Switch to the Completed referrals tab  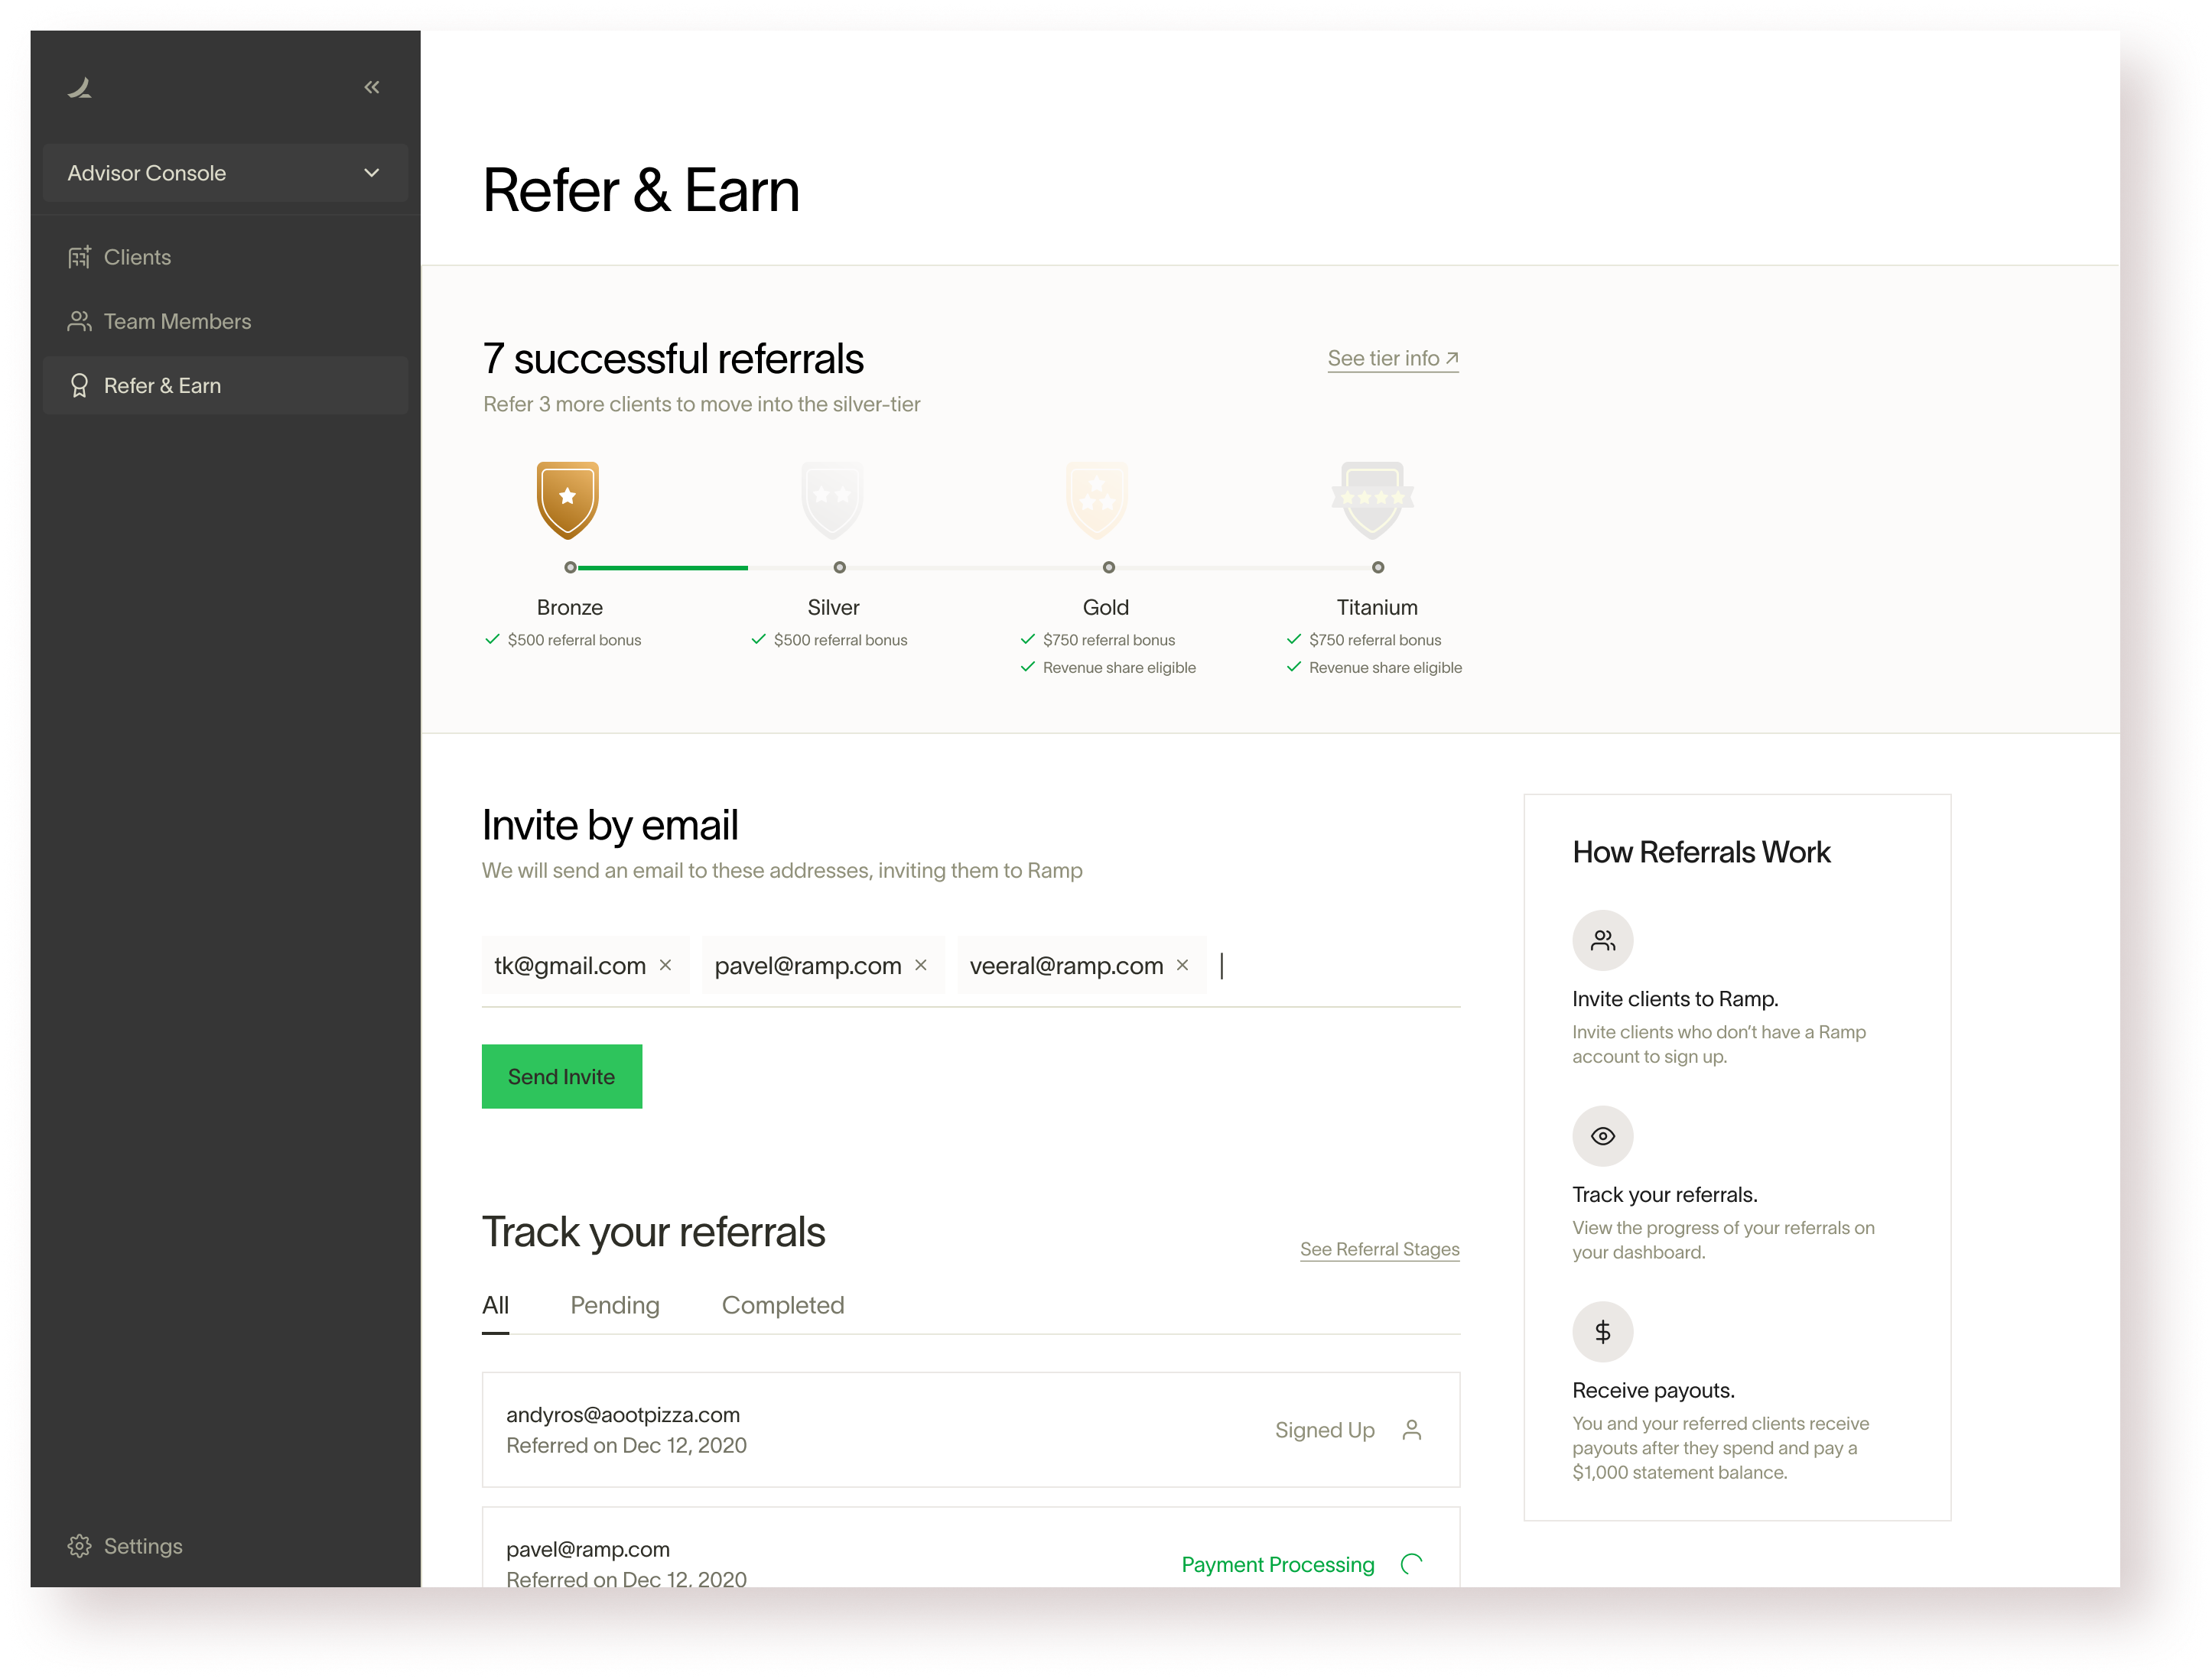[x=782, y=1304]
